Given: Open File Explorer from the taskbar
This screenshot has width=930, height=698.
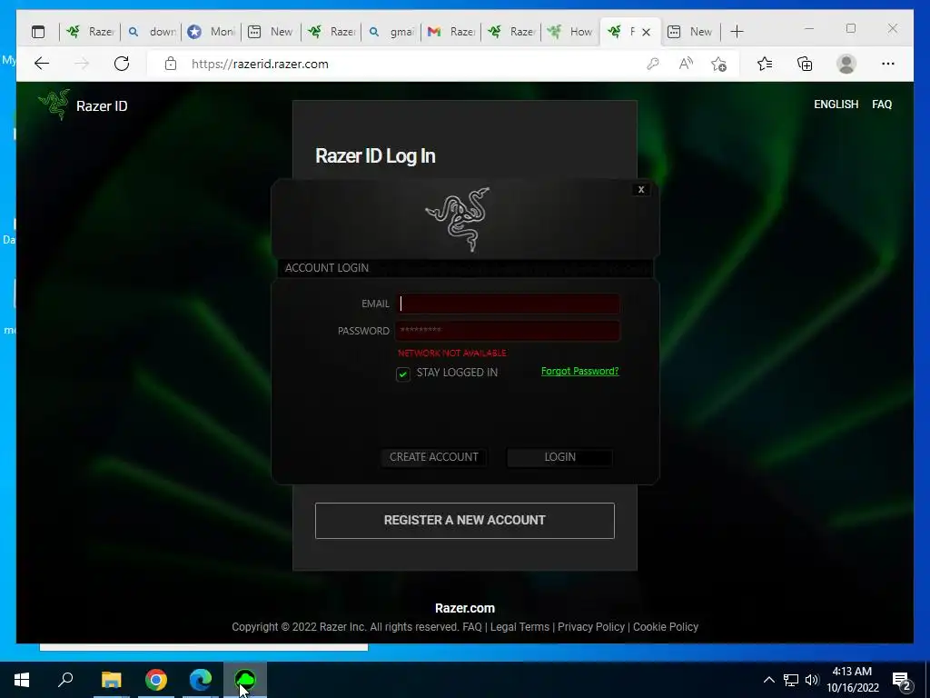Looking at the screenshot, I should pyautogui.click(x=111, y=680).
